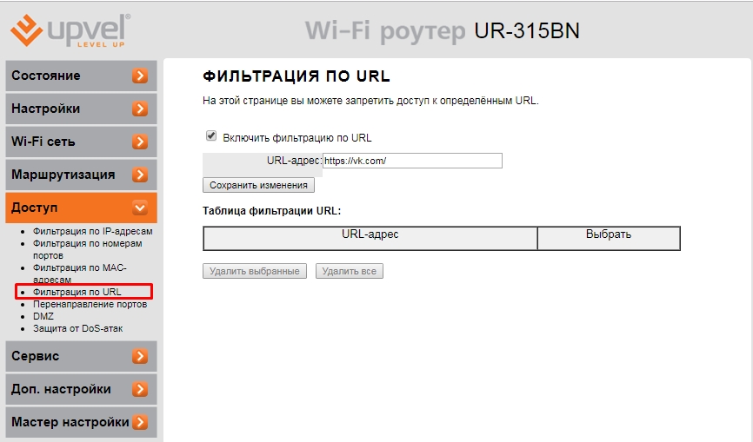Screen dimensions: 753x442
Task: Go to Фильтрация по номерам портов
Action: click(x=88, y=249)
